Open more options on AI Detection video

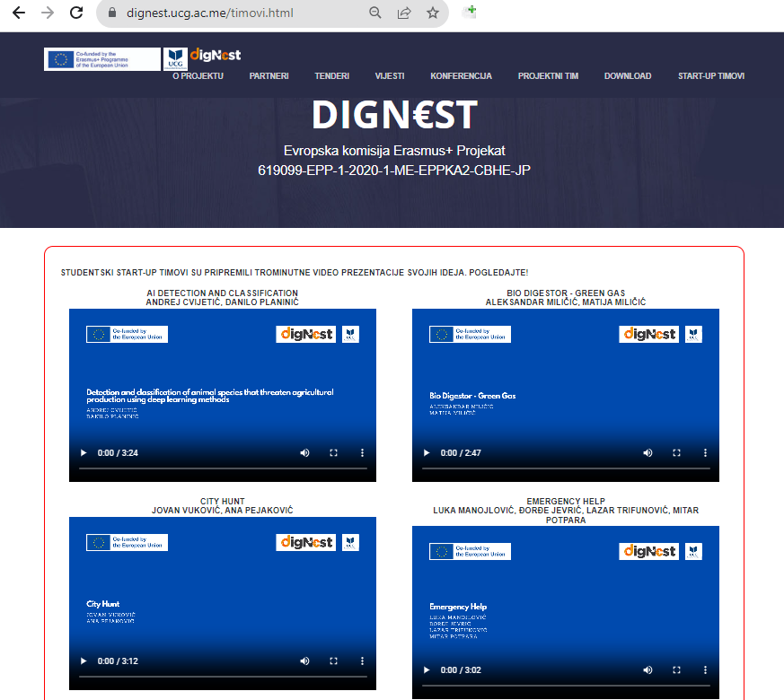[x=363, y=452]
